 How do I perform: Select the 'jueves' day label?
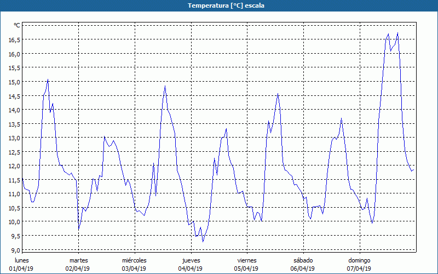coord(191,260)
